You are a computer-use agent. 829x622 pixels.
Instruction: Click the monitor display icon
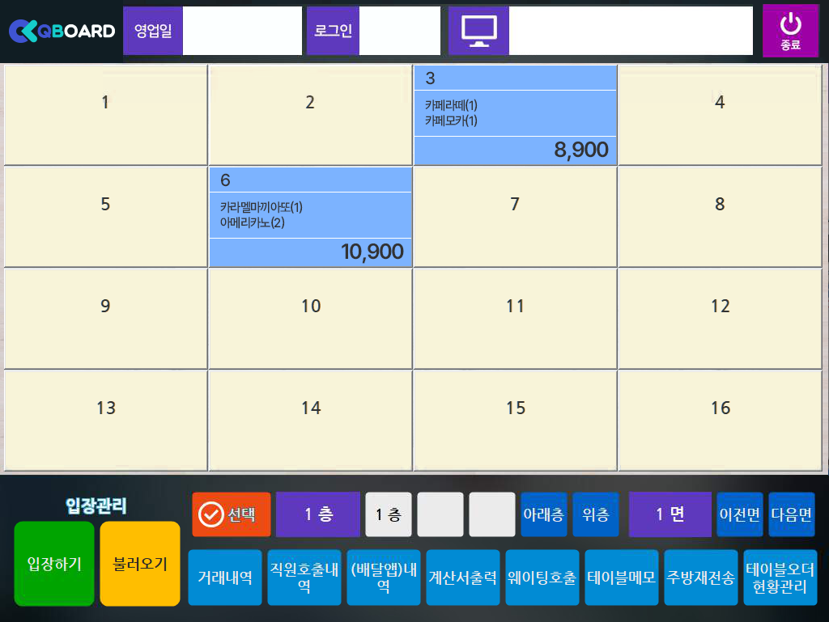click(x=478, y=31)
